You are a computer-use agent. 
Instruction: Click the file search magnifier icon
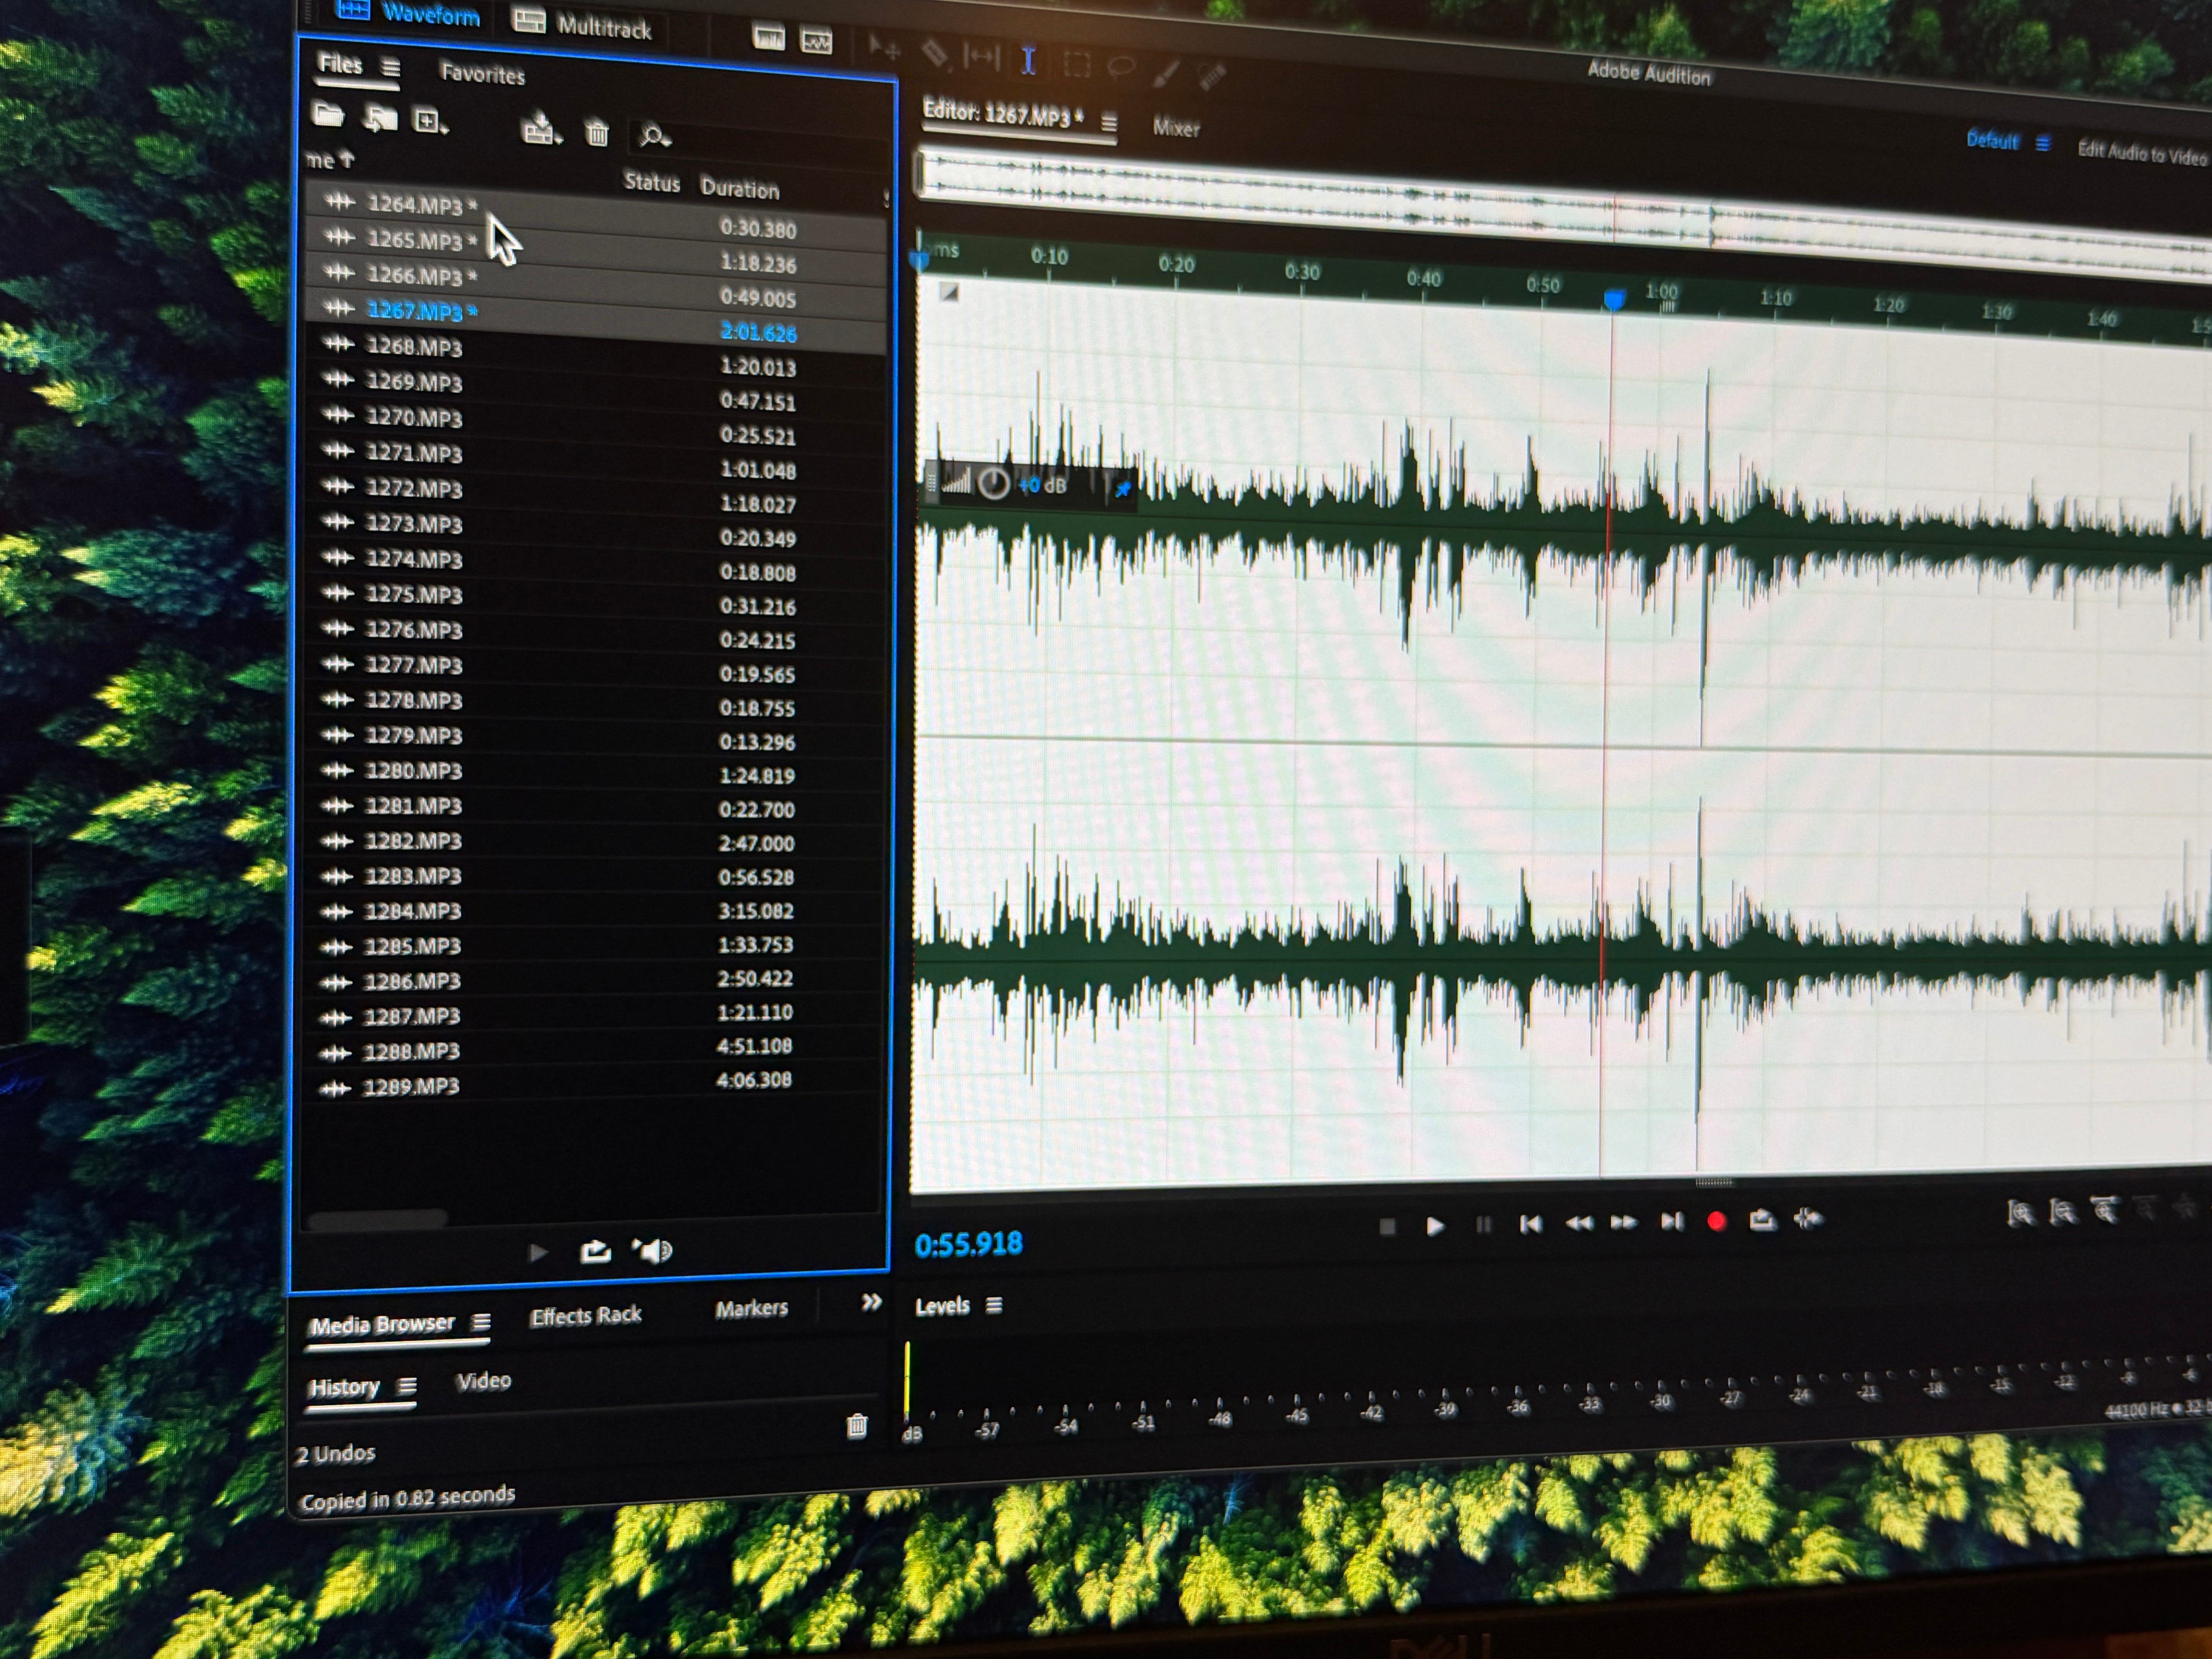click(654, 135)
